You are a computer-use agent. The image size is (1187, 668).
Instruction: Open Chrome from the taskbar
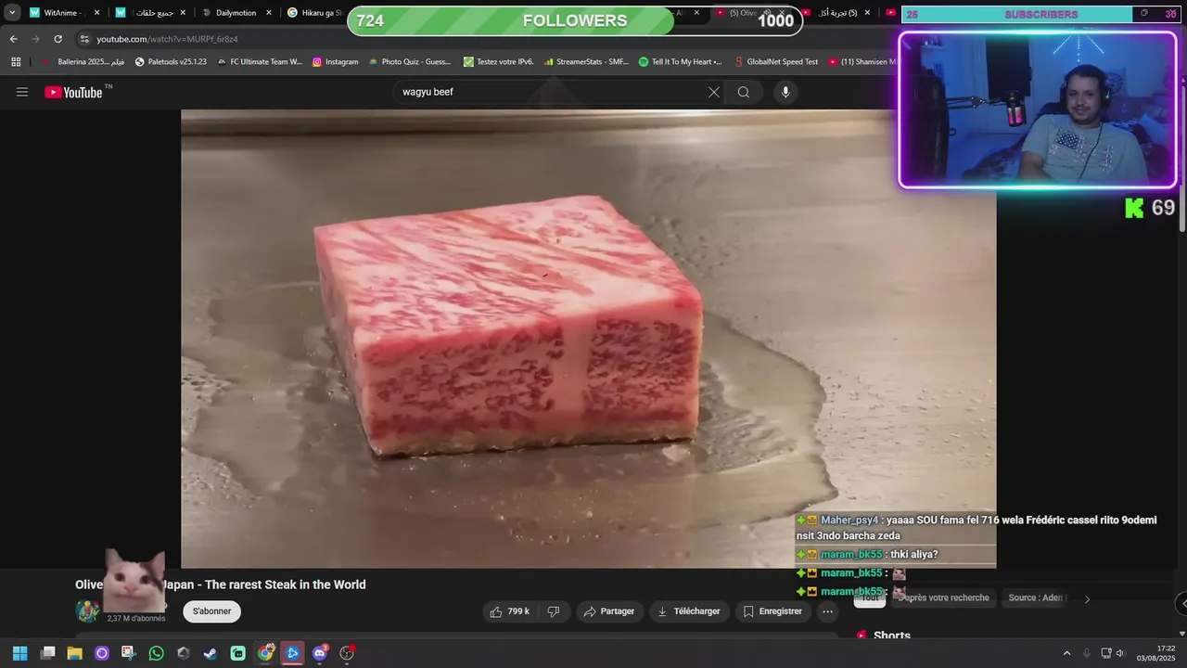265,653
